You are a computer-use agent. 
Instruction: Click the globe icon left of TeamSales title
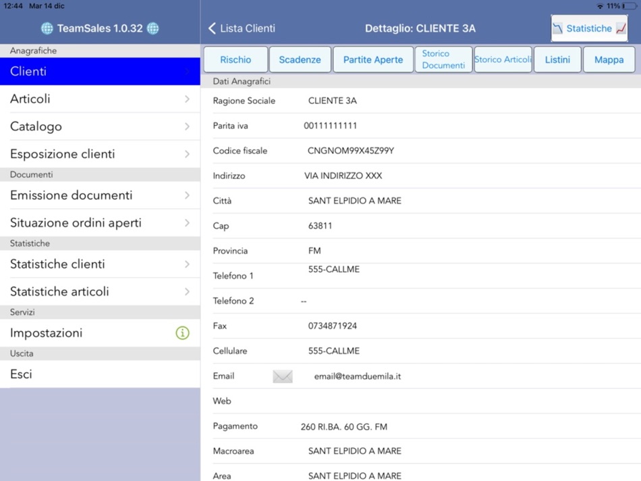(x=46, y=28)
